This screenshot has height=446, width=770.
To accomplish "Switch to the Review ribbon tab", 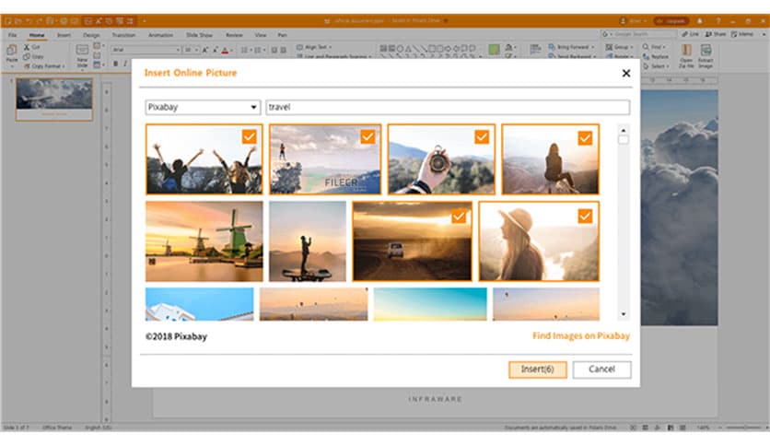I will [234, 35].
